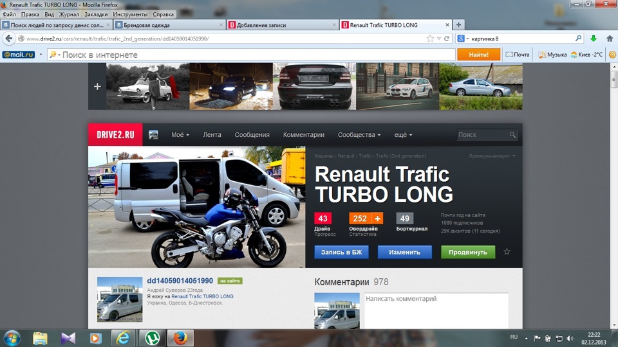618x347 pixels.
Task: Open the Файл menu
Action: (9, 15)
